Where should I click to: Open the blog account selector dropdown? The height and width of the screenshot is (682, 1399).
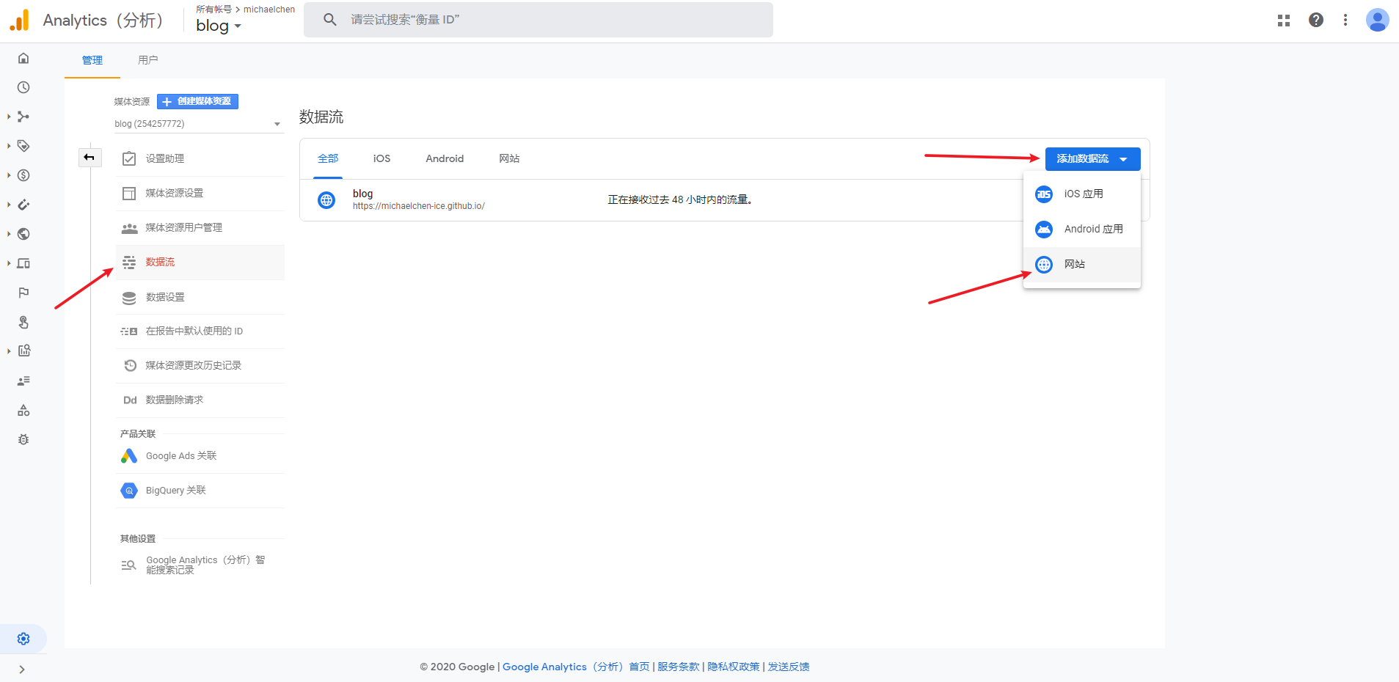[x=219, y=26]
